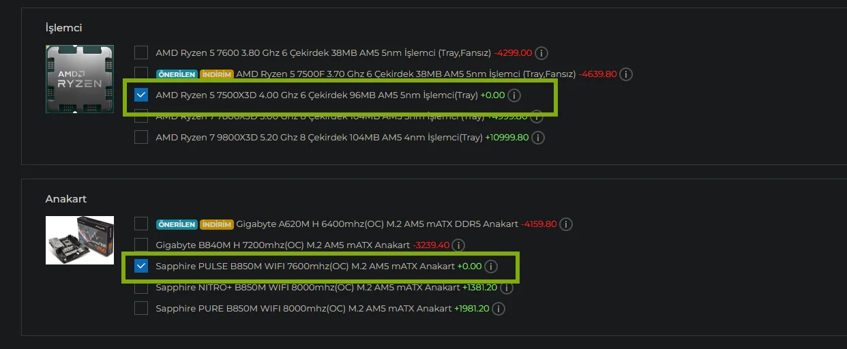Open the motherboard product image
Image resolution: width=847 pixels, height=349 pixels.
click(80, 240)
